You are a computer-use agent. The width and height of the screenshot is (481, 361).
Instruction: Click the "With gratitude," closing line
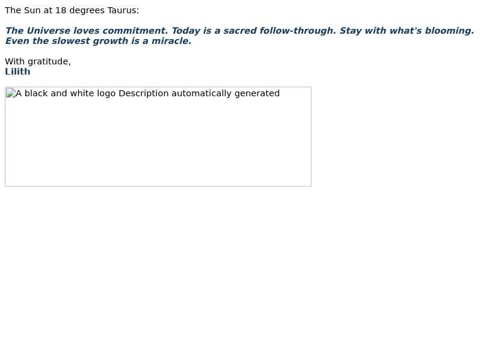point(38,61)
